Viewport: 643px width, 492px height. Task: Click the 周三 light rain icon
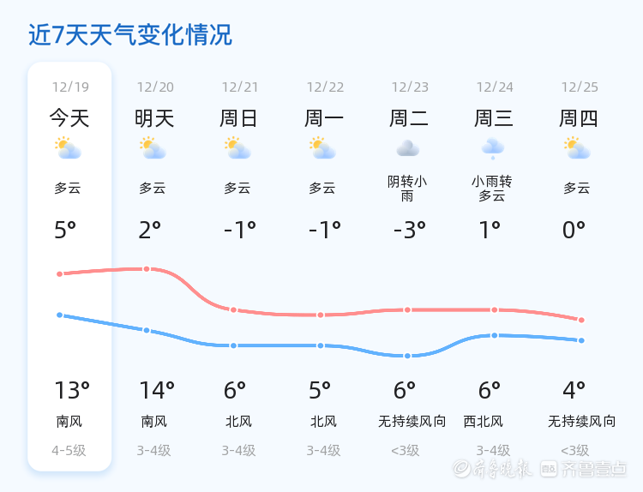(492, 149)
